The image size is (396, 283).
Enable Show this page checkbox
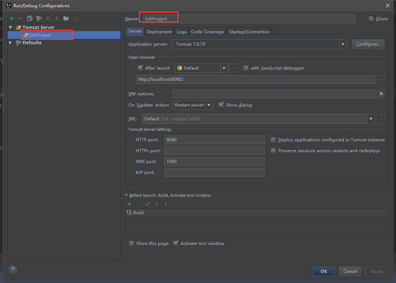point(131,244)
